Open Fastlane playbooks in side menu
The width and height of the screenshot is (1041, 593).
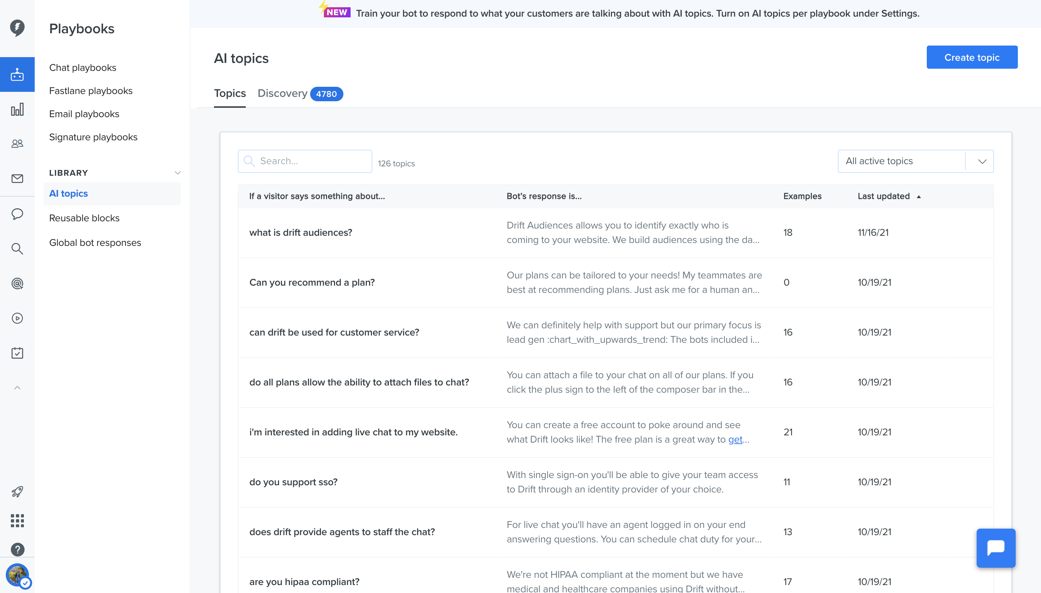(x=91, y=91)
